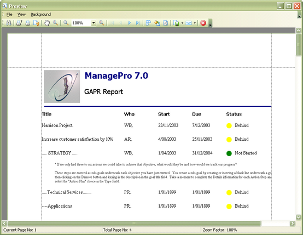Image resolution: width=303 pixels, height=235 pixels.
Task: Click the horizontal scrollbar left arrow
Action: (4, 223)
